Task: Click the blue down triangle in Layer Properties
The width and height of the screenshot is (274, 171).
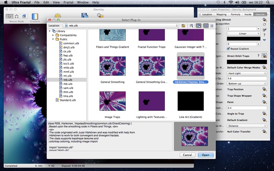Action: (264, 40)
